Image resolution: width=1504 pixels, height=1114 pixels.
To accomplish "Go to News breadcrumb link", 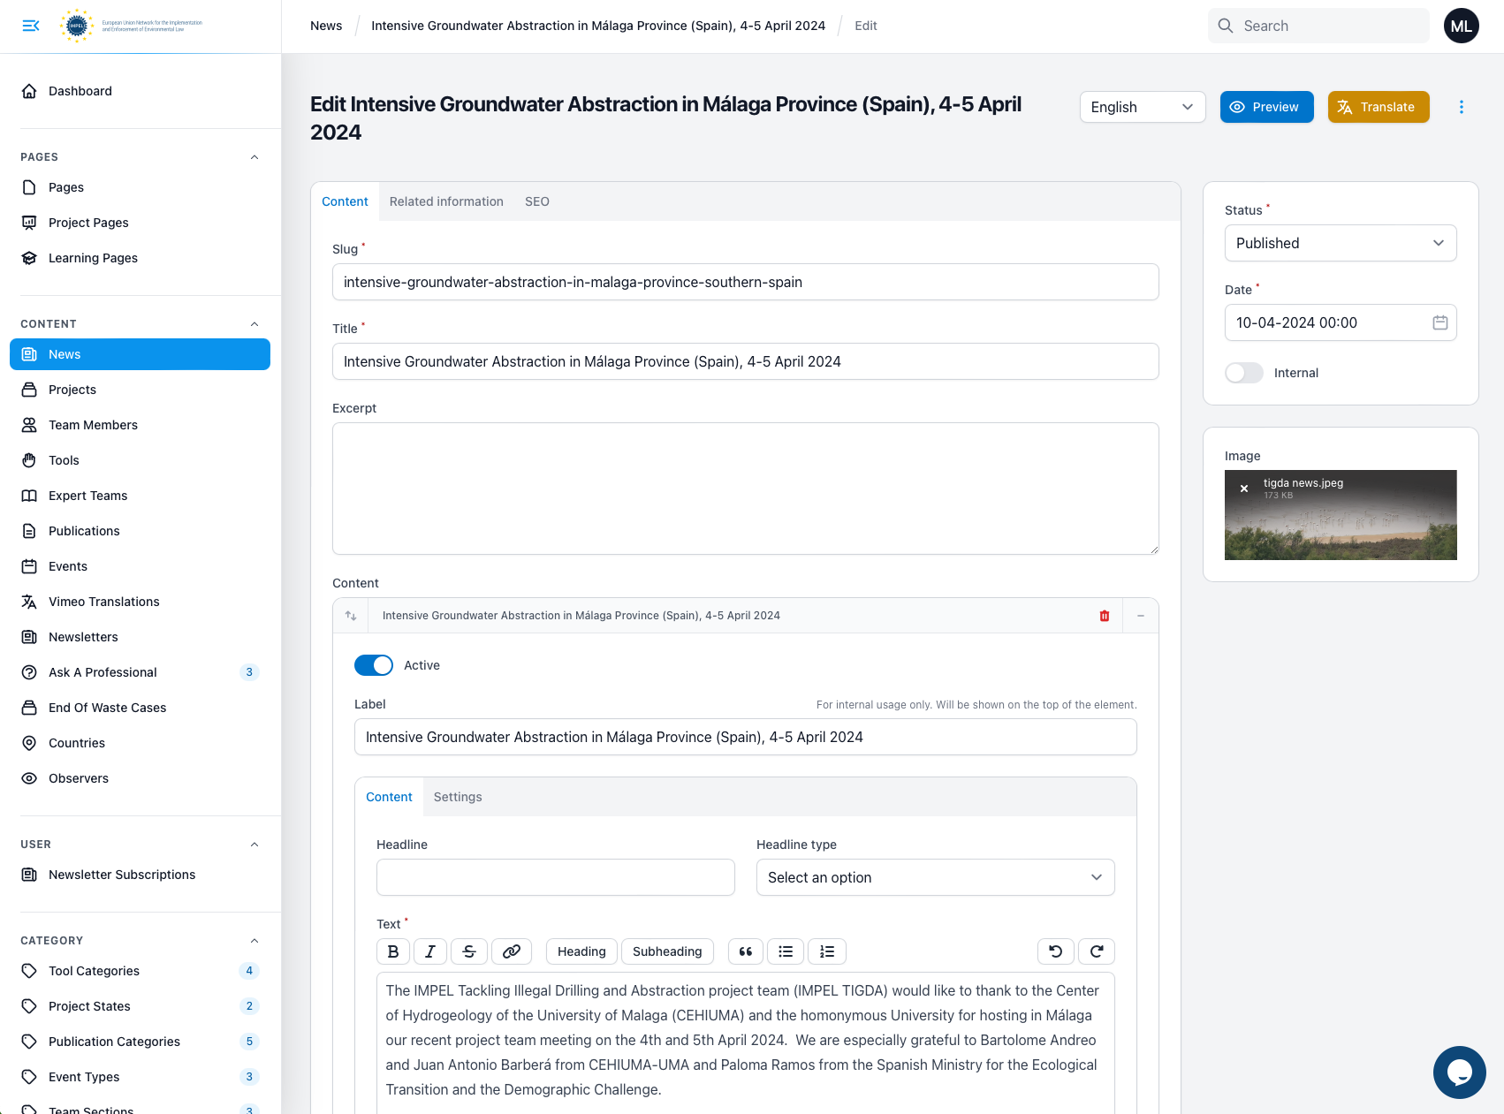I will (326, 26).
